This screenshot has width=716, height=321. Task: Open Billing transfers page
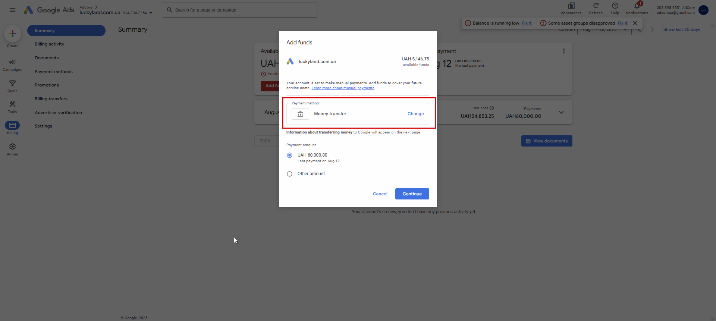tap(51, 99)
